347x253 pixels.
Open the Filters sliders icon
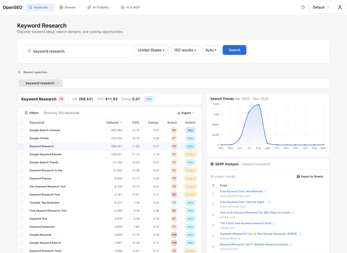point(26,113)
